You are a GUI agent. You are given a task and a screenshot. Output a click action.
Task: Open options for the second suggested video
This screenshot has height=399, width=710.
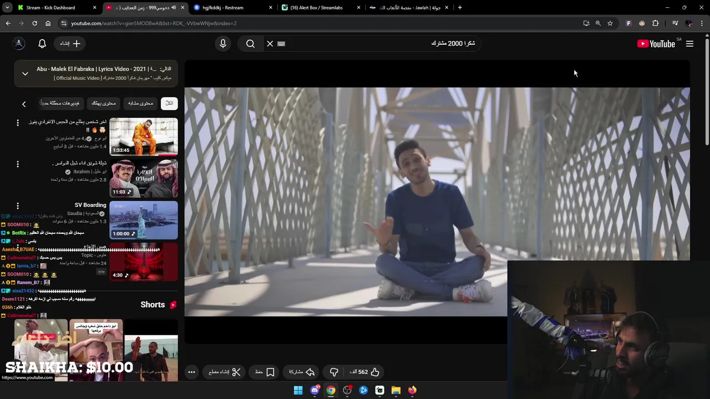click(17, 164)
